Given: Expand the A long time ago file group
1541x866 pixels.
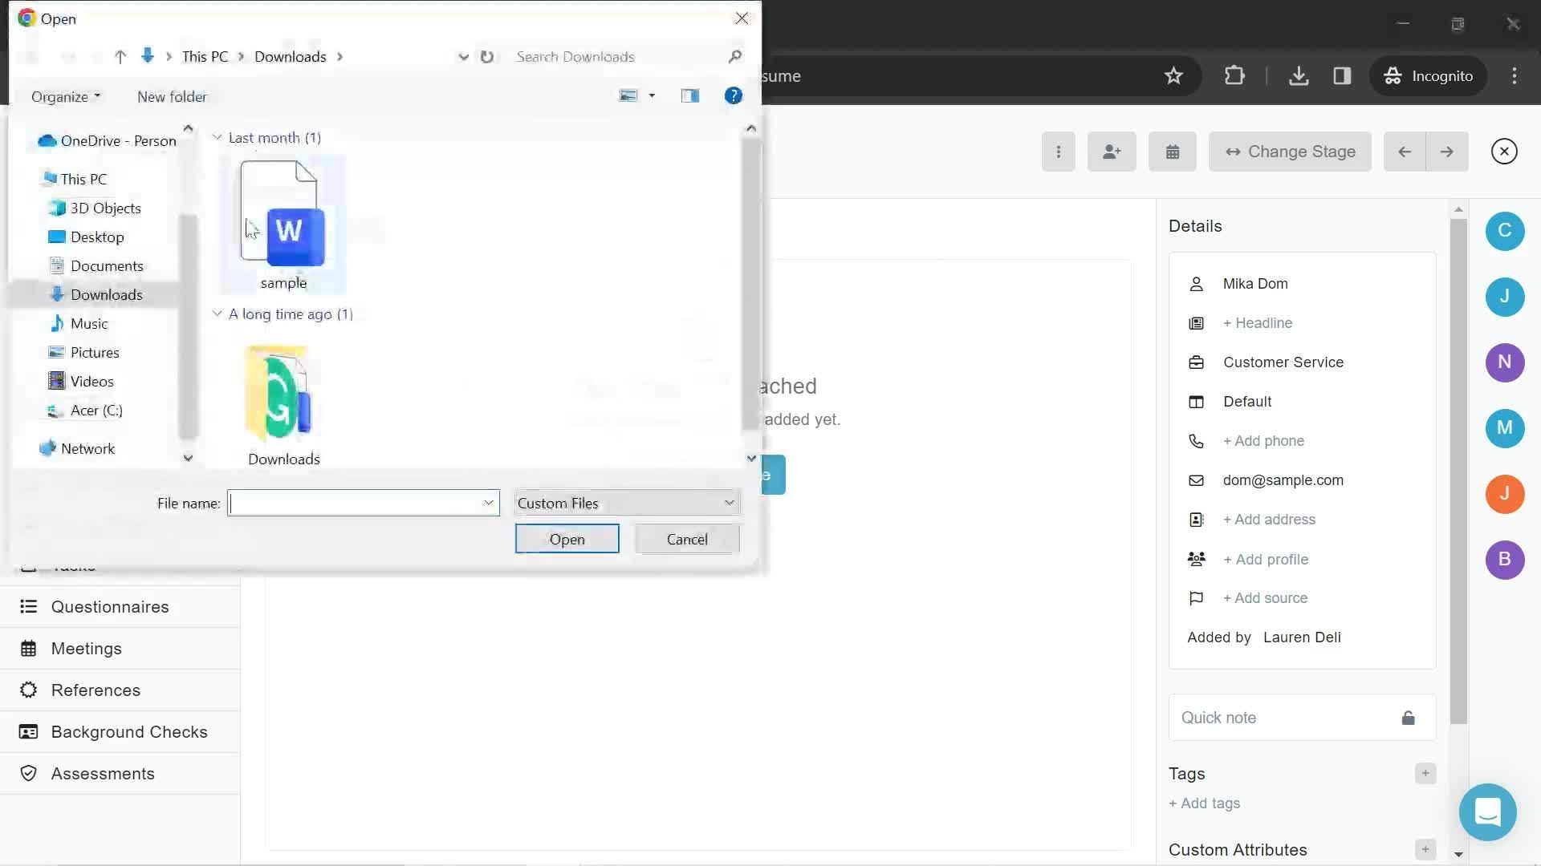Looking at the screenshot, I should click(217, 313).
